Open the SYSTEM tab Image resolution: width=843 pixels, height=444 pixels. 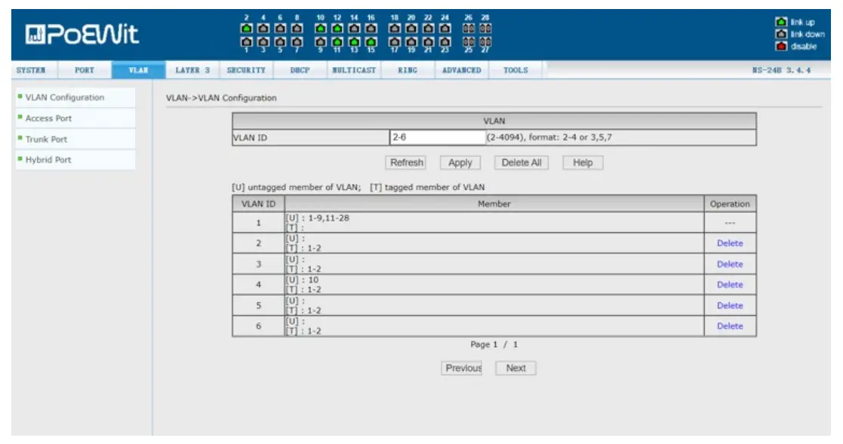[x=31, y=70]
